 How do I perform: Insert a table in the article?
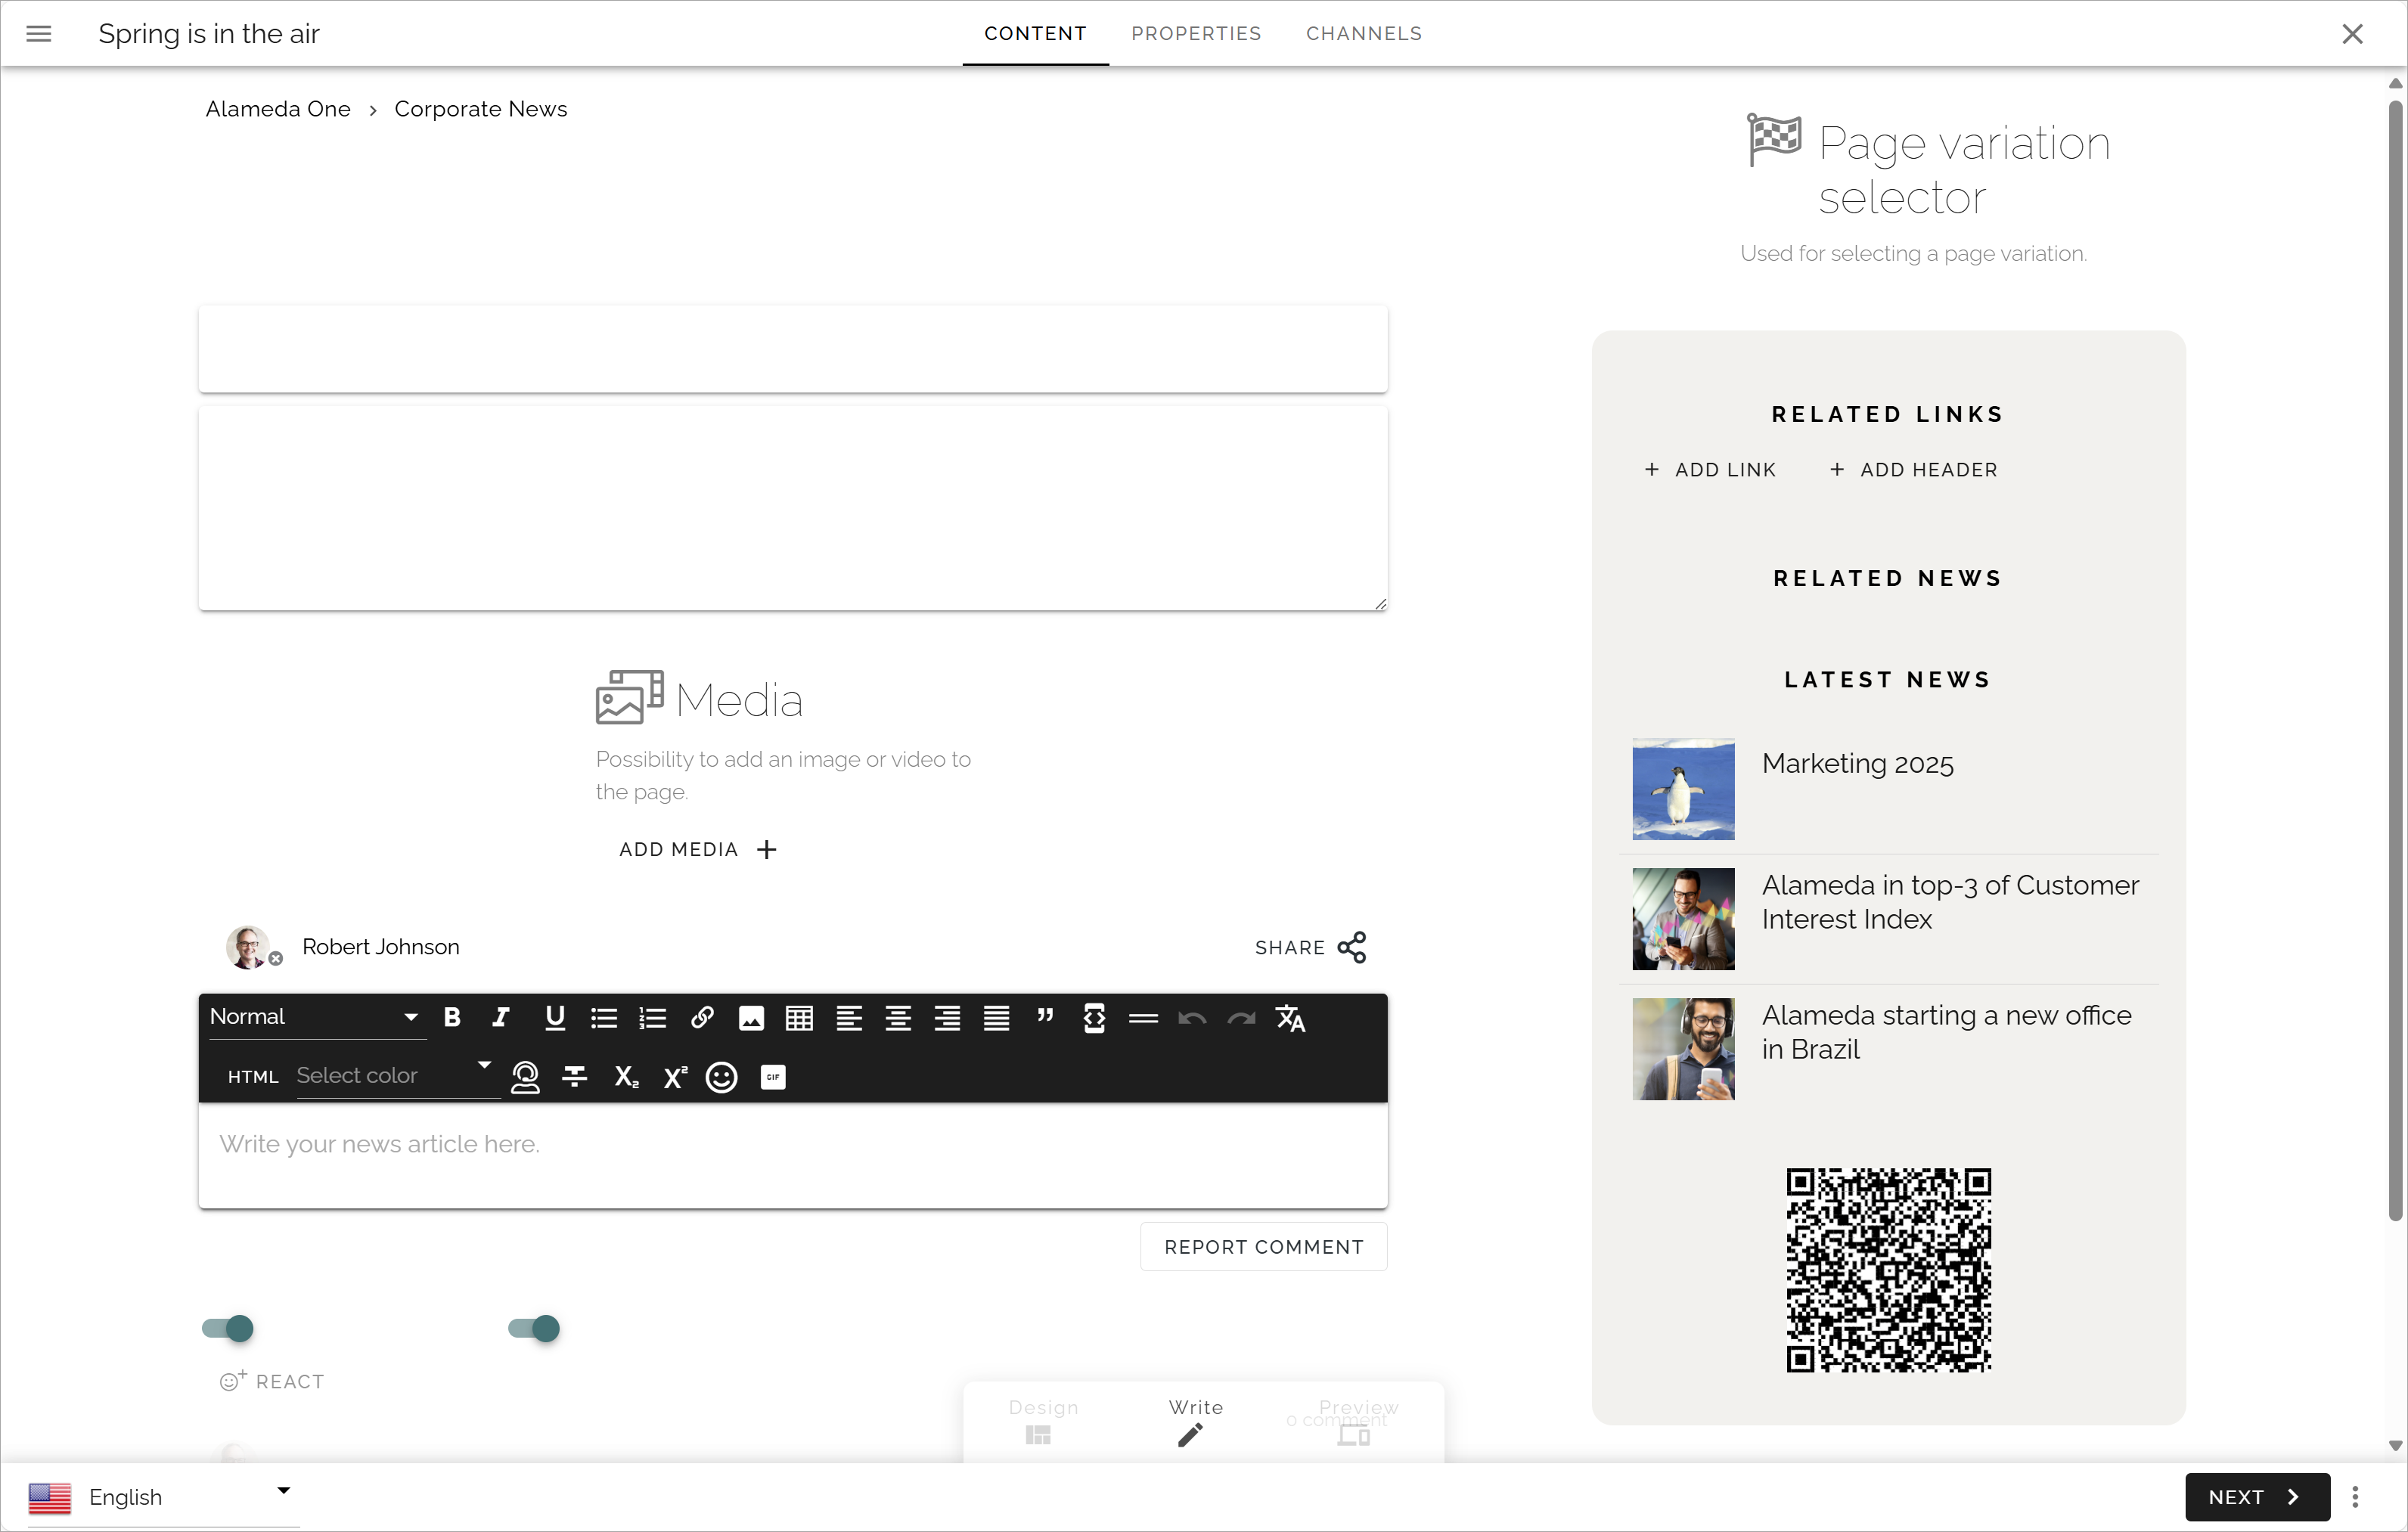(799, 1018)
